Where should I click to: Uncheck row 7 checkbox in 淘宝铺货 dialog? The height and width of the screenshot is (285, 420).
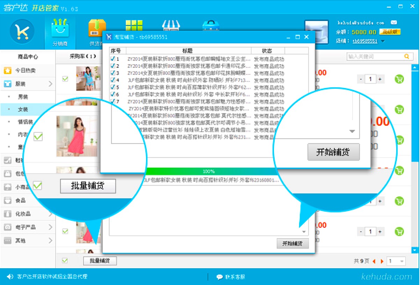tap(113, 101)
